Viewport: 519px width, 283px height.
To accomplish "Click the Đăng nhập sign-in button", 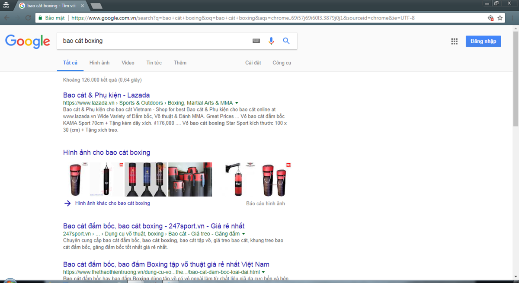I will pos(484,41).
